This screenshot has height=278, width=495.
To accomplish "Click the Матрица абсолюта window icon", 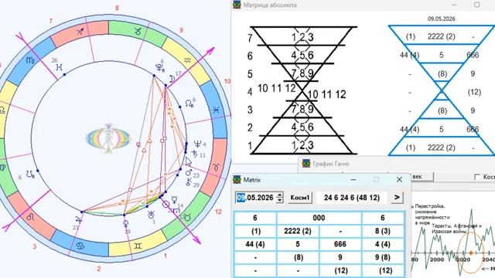I will click(x=237, y=5).
